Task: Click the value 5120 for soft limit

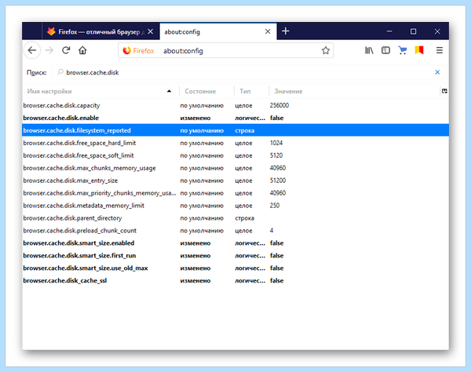Action: pos(276,155)
